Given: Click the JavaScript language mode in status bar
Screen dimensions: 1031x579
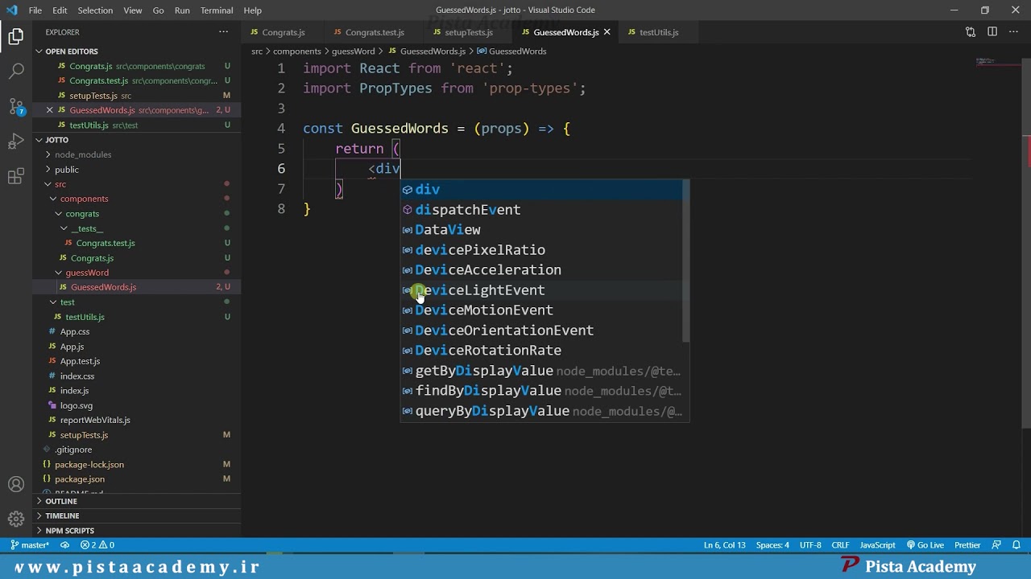Looking at the screenshot, I should [878, 545].
